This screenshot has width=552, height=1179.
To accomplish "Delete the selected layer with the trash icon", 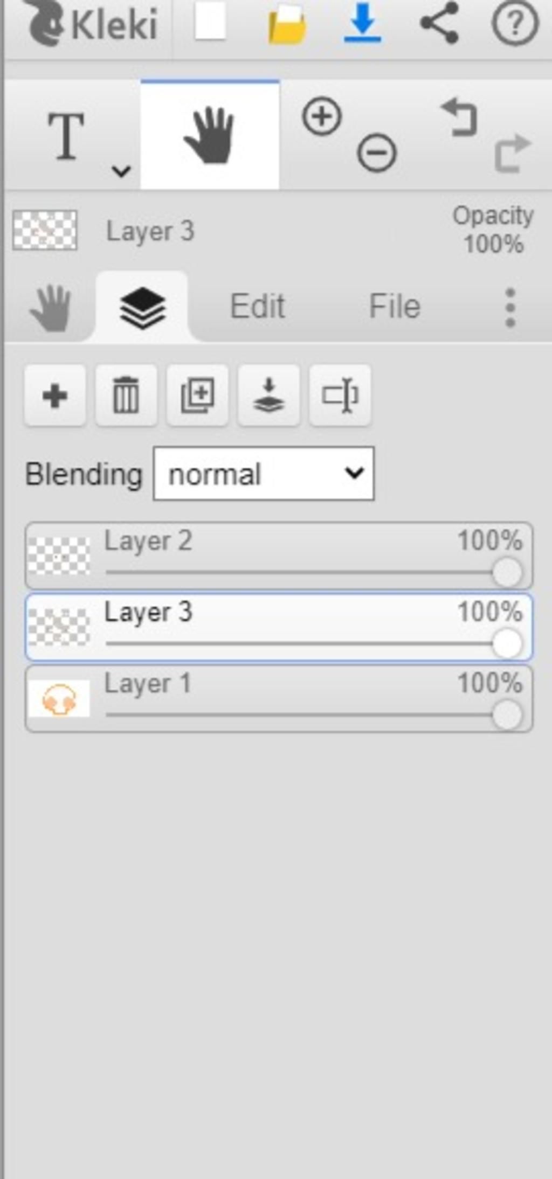I will 126,396.
